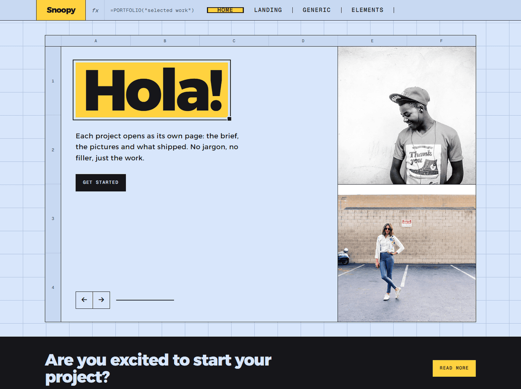Viewport: 521px width, 389px height.
Task: Click the selection handle on Hola! box
Action: [x=229, y=119]
